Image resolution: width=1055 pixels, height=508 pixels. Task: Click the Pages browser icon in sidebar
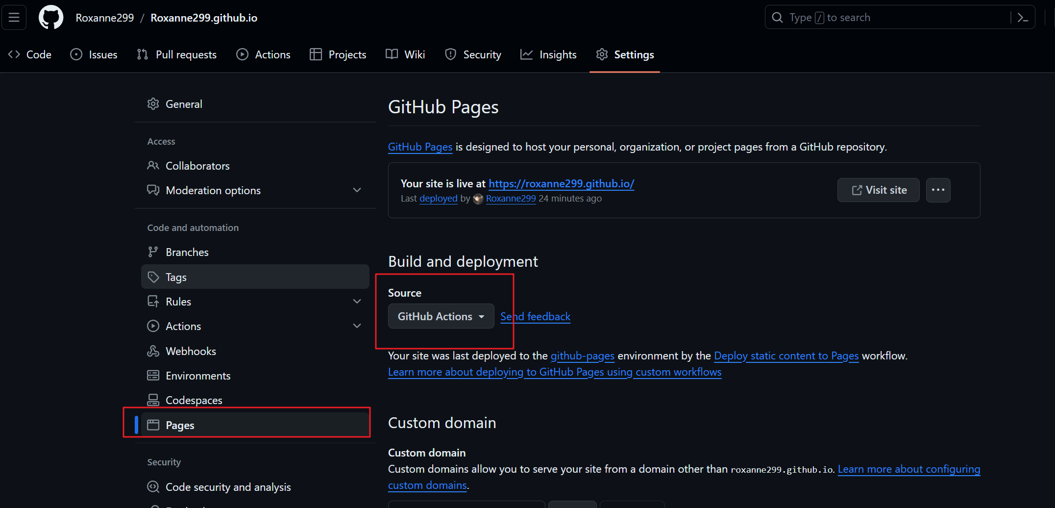153,425
